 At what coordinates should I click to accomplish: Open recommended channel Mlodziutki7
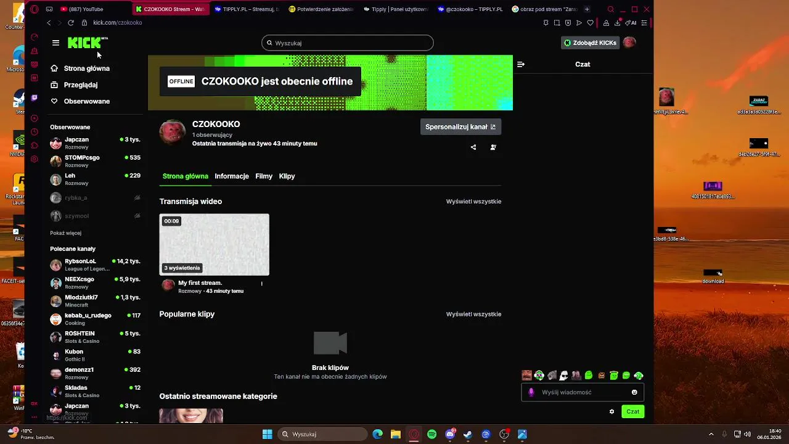(95, 301)
